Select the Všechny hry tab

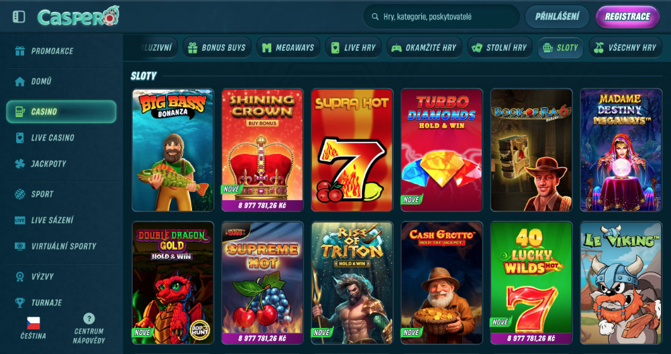pyautogui.click(x=625, y=48)
